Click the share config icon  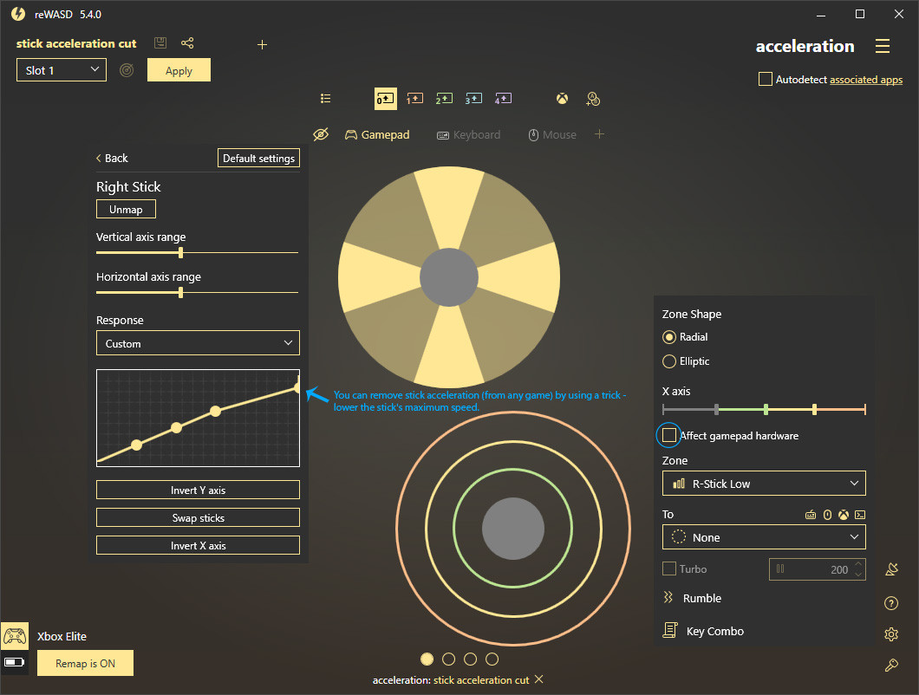tap(187, 43)
